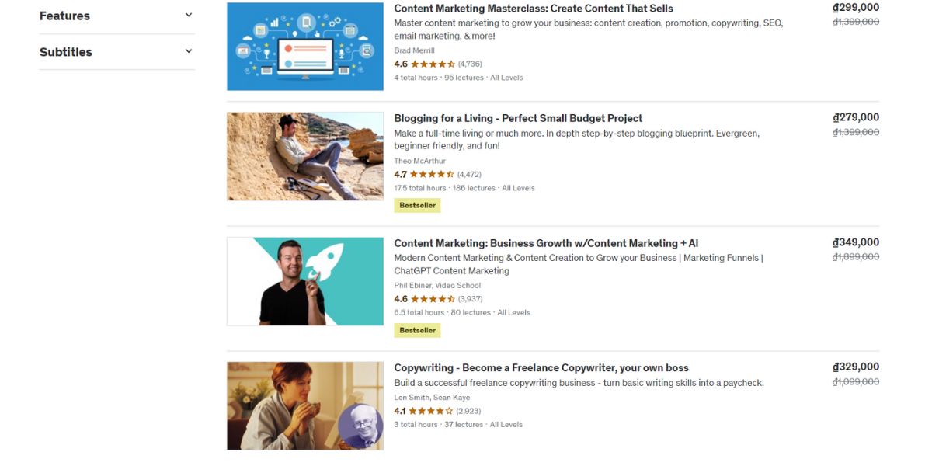932x466 pixels.
Task: Click the ₫279,000 price of Blogging course
Action: pos(857,116)
